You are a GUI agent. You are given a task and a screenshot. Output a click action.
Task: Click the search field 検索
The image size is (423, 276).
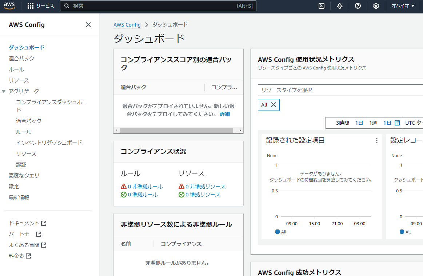click(158, 6)
